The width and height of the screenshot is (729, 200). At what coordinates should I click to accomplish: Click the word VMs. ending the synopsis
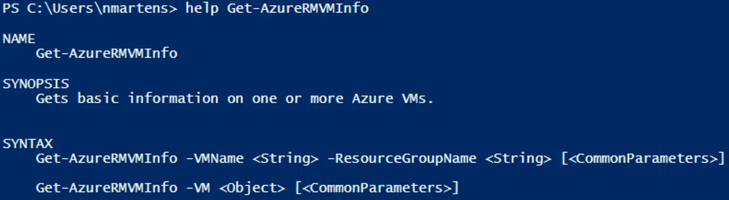tap(418, 99)
